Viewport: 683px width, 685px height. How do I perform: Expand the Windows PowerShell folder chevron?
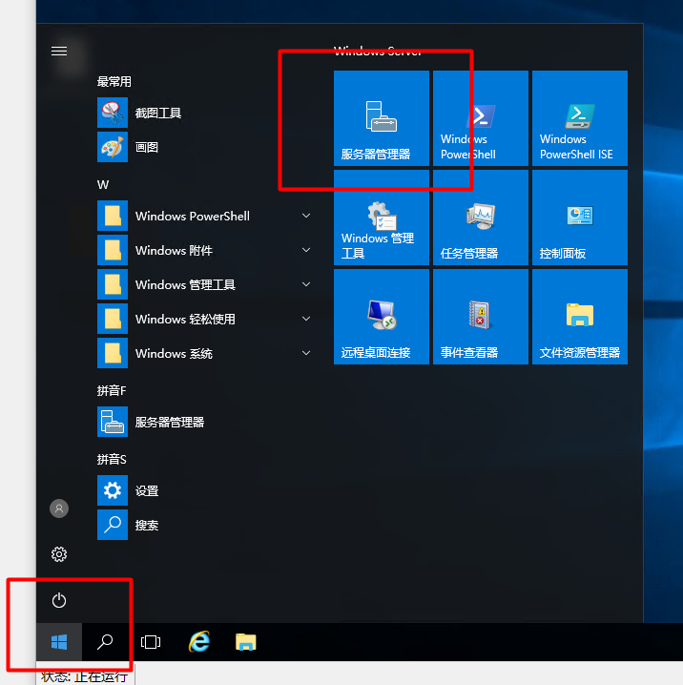tap(306, 216)
